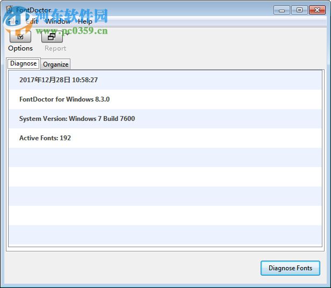Click the FontDoctor title bar app icon
This screenshot has height=288, width=331.
(x=10, y=10)
